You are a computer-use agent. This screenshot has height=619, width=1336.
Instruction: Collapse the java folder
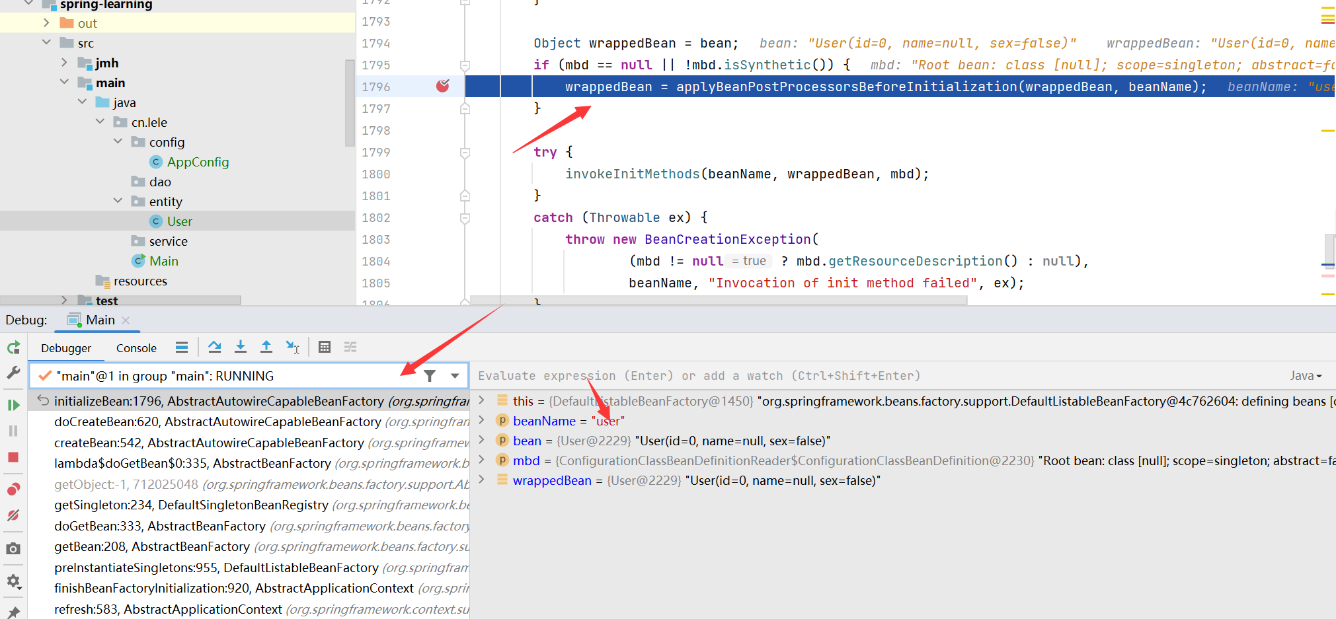point(82,102)
